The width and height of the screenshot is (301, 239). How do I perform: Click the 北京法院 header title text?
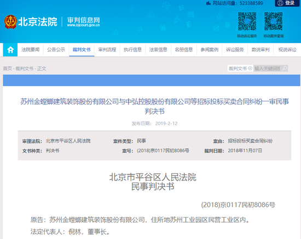pos(38,21)
